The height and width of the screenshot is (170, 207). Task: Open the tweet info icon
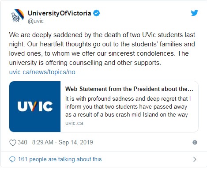[x=195, y=143]
